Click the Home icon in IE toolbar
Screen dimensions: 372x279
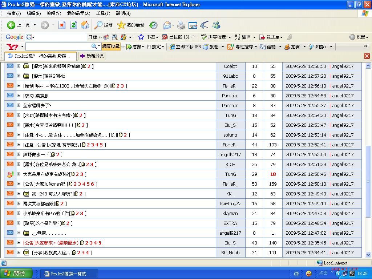pyautogui.click(x=85, y=25)
